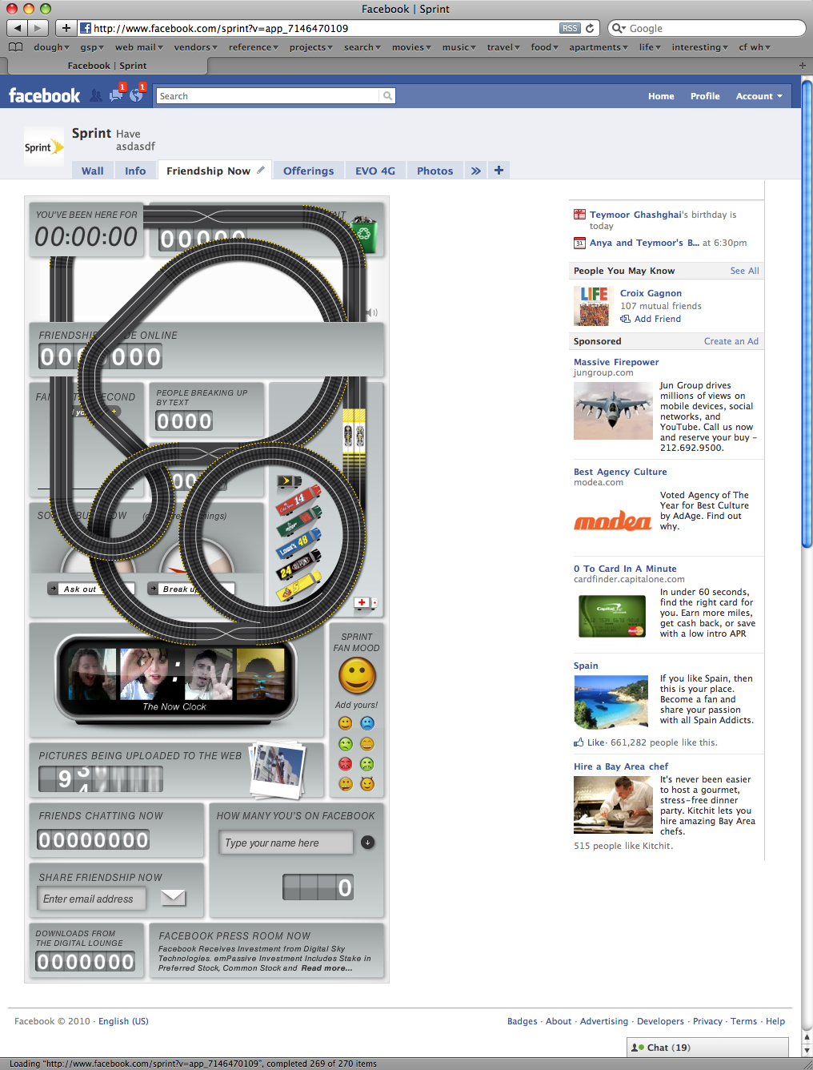Add a bookmark with the plus button

(66, 28)
